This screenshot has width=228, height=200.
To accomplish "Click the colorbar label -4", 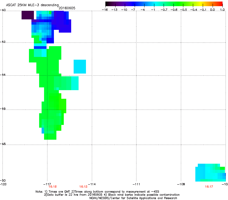I will (143, 10).
